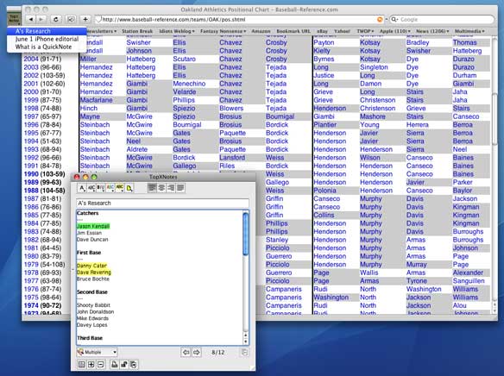Print the current note
This screenshot has width=504, height=376.
(x=114, y=365)
